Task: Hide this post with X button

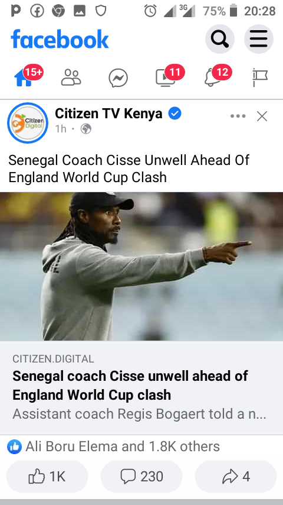Action: click(x=262, y=116)
